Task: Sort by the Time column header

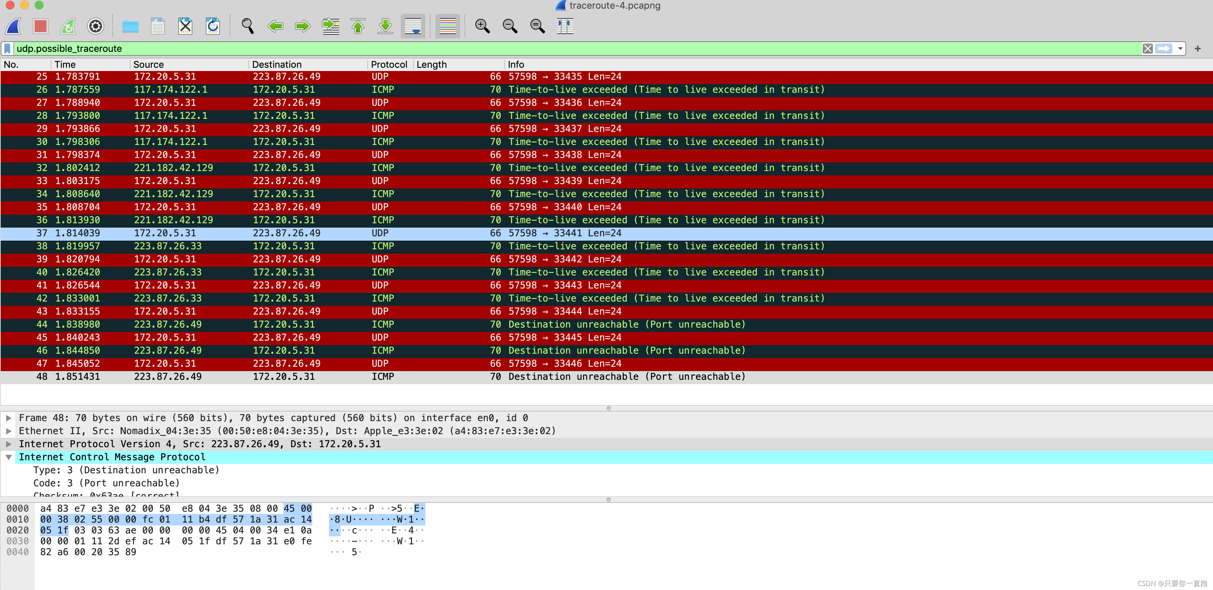Action: tap(91, 65)
